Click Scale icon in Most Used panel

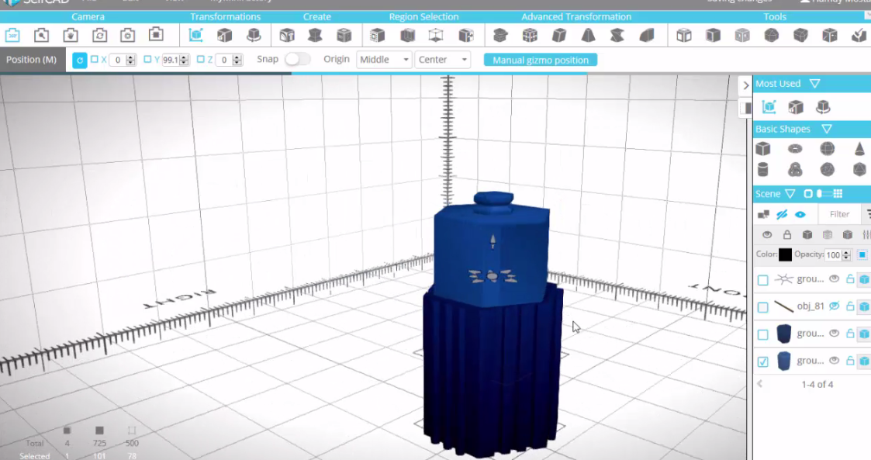tap(796, 107)
